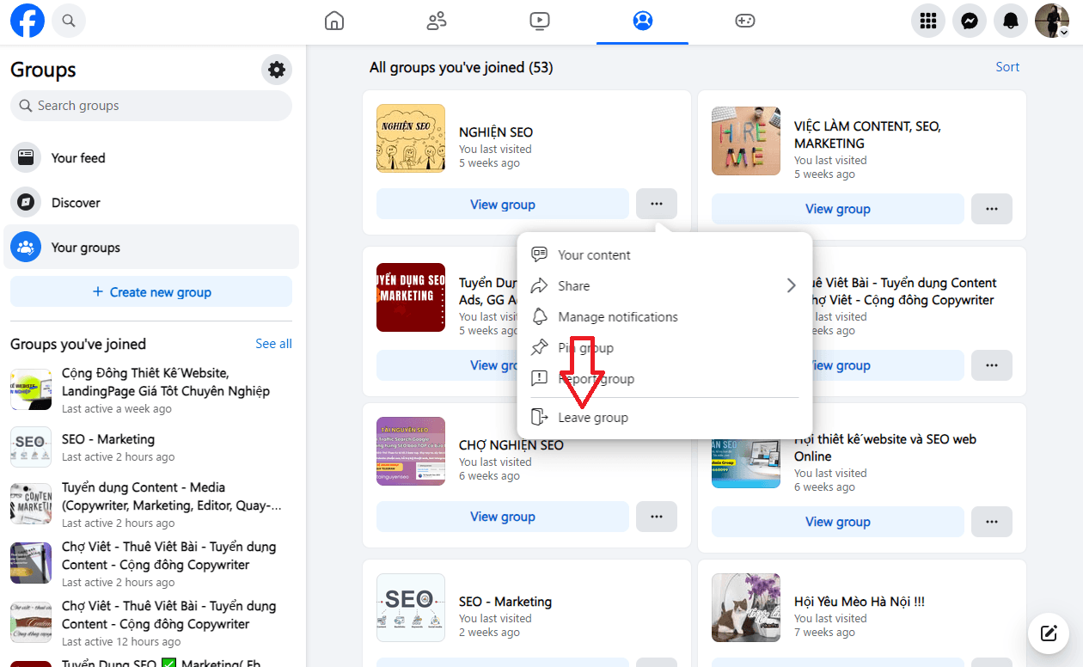This screenshot has width=1083, height=667.
Task: Open the Sort link
Action: pos(1007,67)
